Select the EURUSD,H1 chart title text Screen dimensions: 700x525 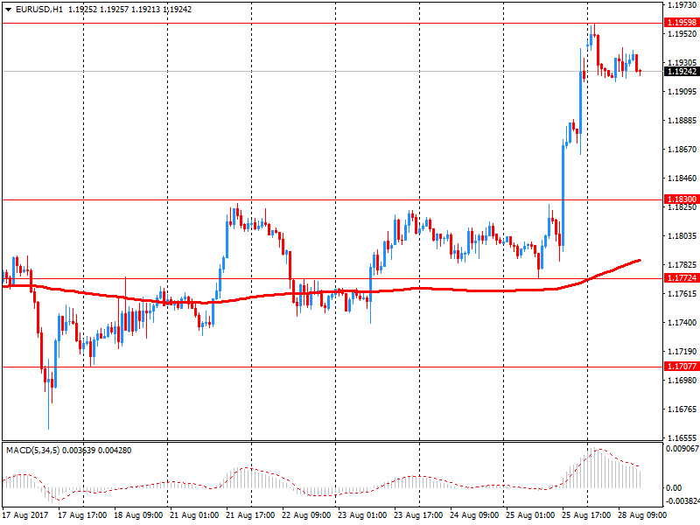point(39,10)
